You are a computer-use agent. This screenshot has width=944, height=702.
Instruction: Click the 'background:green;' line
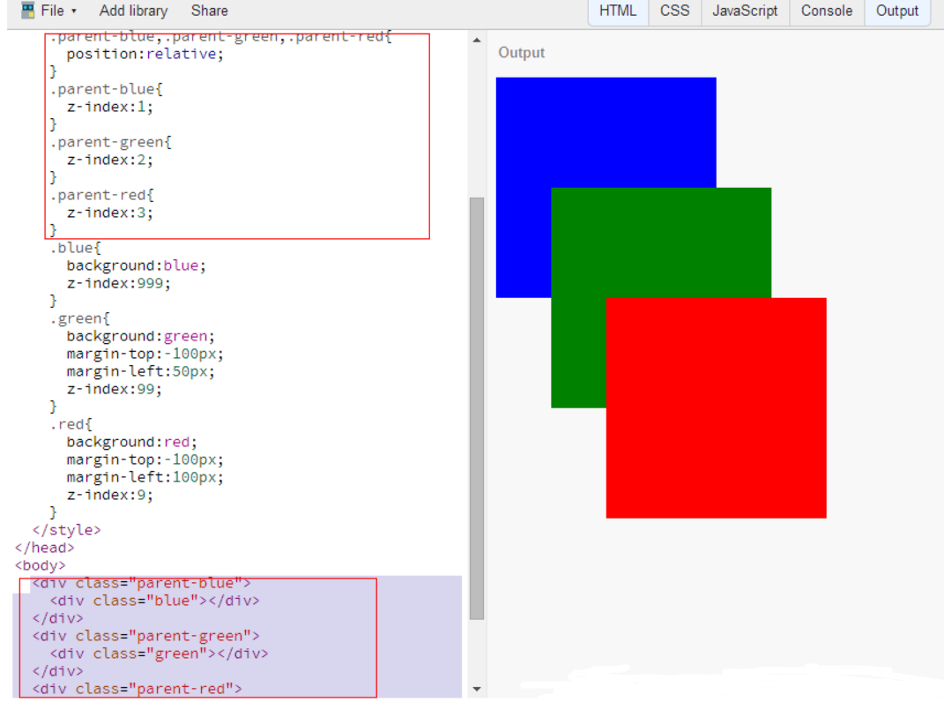[x=140, y=336]
